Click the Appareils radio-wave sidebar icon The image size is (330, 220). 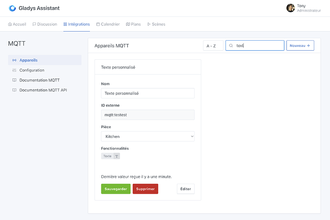point(14,60)
